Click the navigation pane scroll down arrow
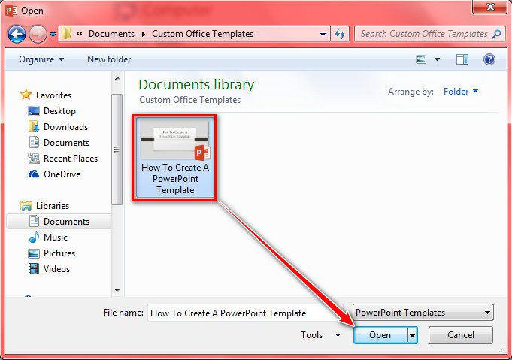 pyautogui.click(x=117, y=291)
